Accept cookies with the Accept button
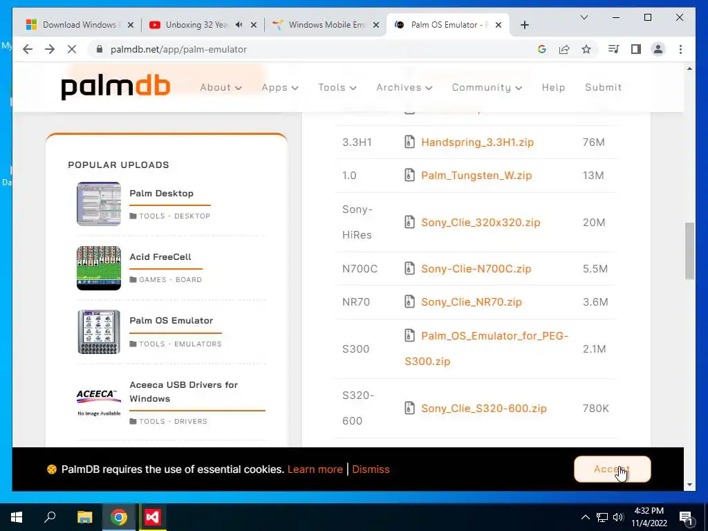 tap(613, 469)
